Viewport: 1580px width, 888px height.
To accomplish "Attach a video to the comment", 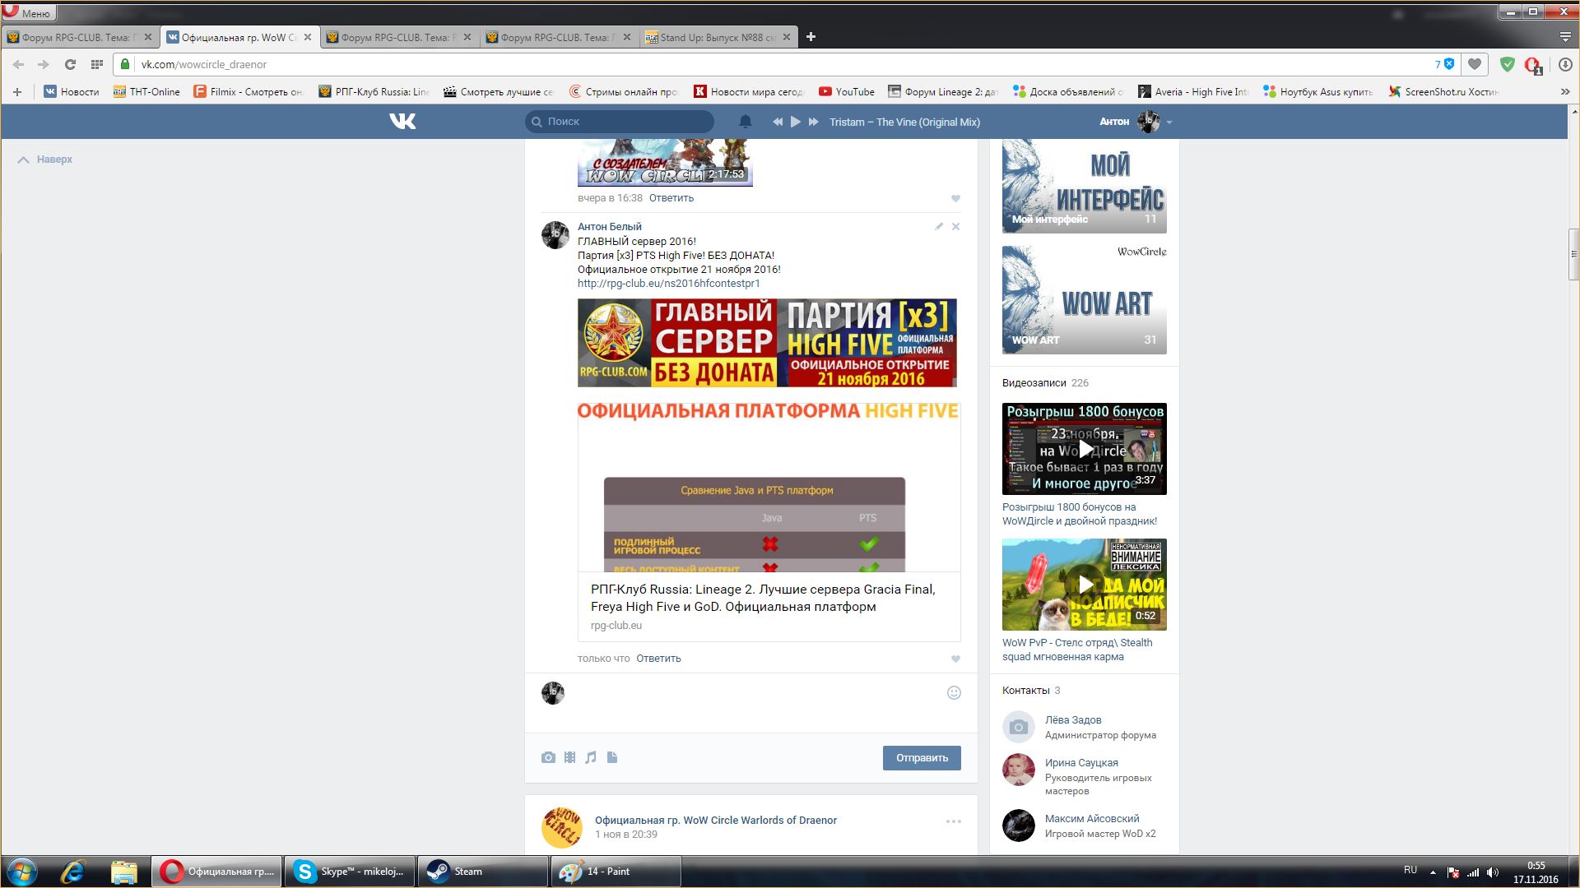I will point(569,757).
